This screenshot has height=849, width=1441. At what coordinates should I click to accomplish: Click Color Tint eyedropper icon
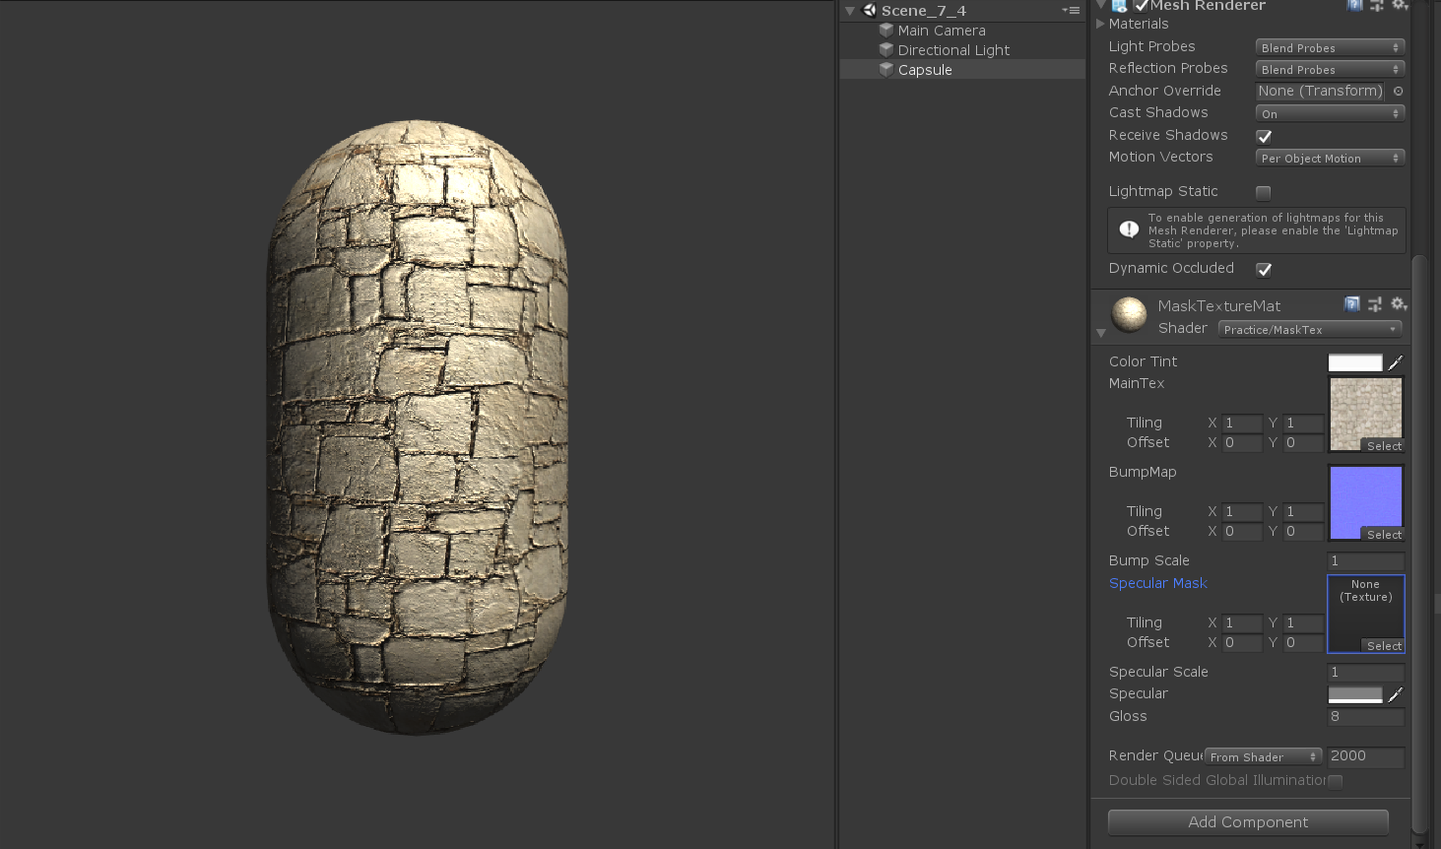1396,362
